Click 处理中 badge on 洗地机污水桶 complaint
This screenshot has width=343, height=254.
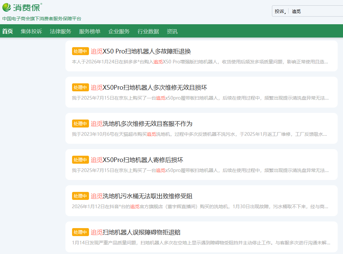point(80,196)
